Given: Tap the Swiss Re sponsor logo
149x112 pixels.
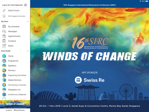Looking at the screenshot, I should pyautogui.click(x=90, y=80).
